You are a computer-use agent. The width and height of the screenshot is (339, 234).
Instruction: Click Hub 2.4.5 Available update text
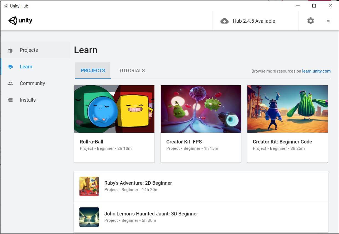coord(254,21)
